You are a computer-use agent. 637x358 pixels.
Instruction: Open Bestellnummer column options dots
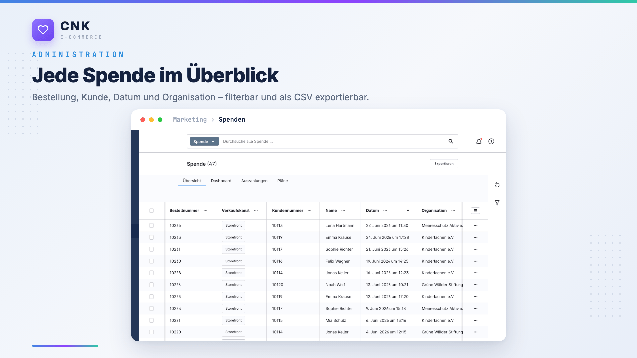[205, 210]
